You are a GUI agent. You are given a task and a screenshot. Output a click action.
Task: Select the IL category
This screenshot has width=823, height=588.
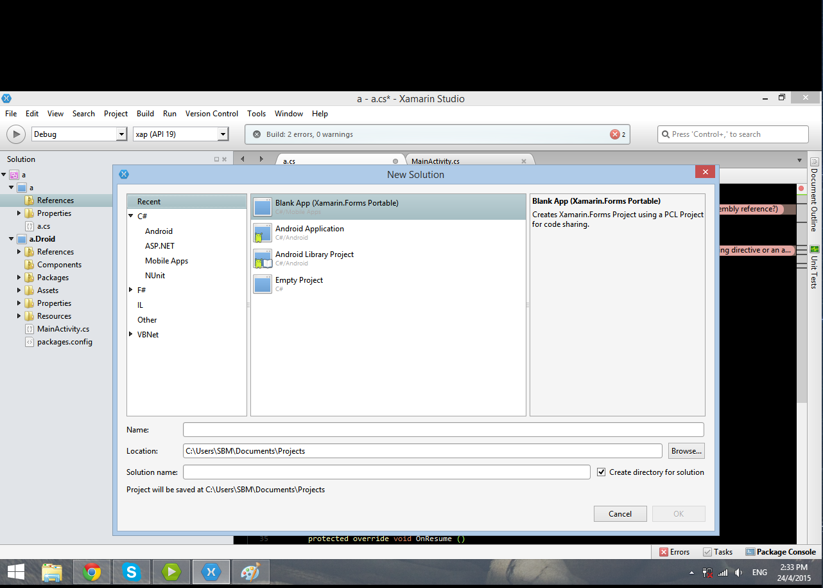coord(140,305)
